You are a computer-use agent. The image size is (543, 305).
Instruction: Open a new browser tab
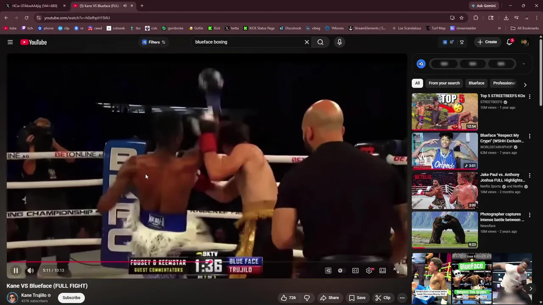(142, 6)
